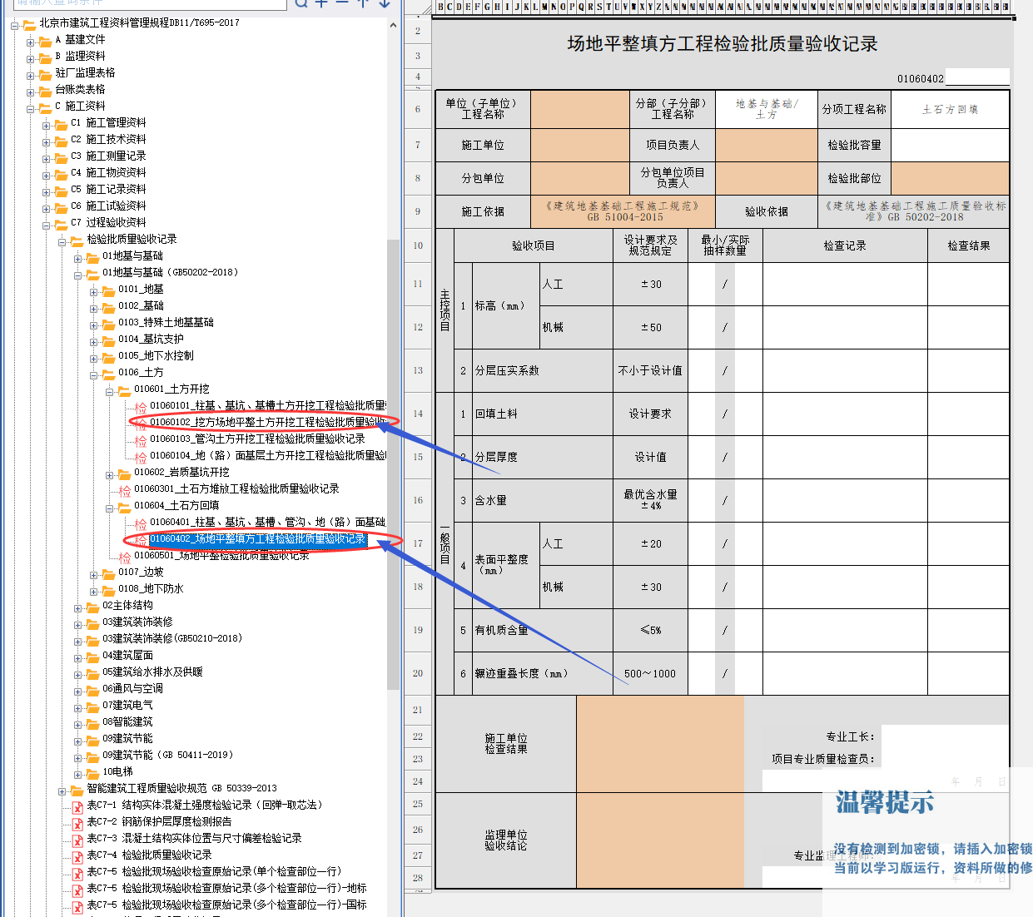Click the 项目负责人 orange input cell
Screen dimensions: 1033x917
pos(767,145)
